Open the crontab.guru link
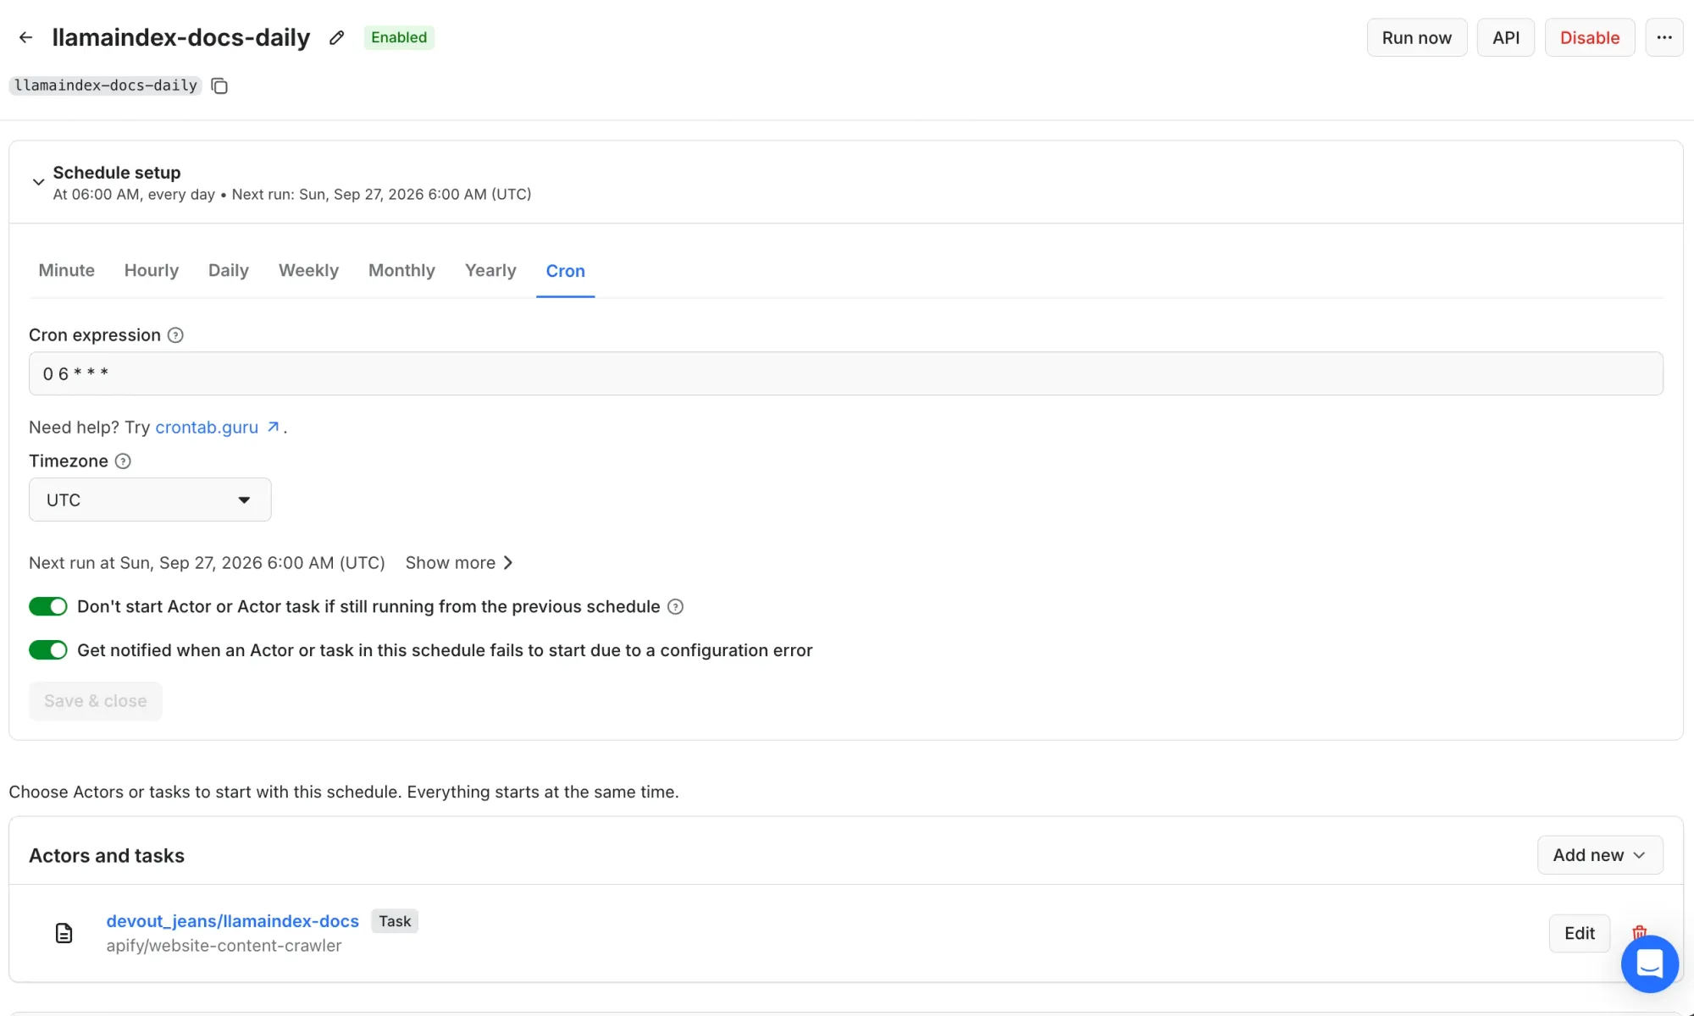1694x1016 pixels. [217, 428]
